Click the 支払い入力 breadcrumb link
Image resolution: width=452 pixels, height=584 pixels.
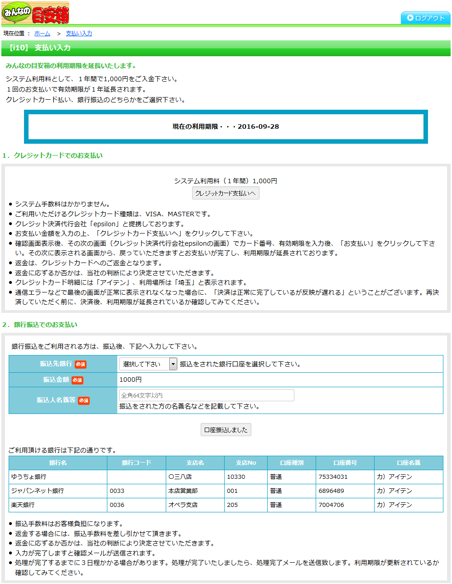(78, 33)
